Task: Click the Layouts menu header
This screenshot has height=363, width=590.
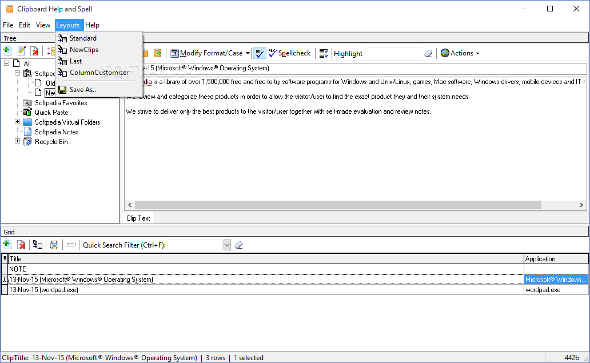Action: 68,25
